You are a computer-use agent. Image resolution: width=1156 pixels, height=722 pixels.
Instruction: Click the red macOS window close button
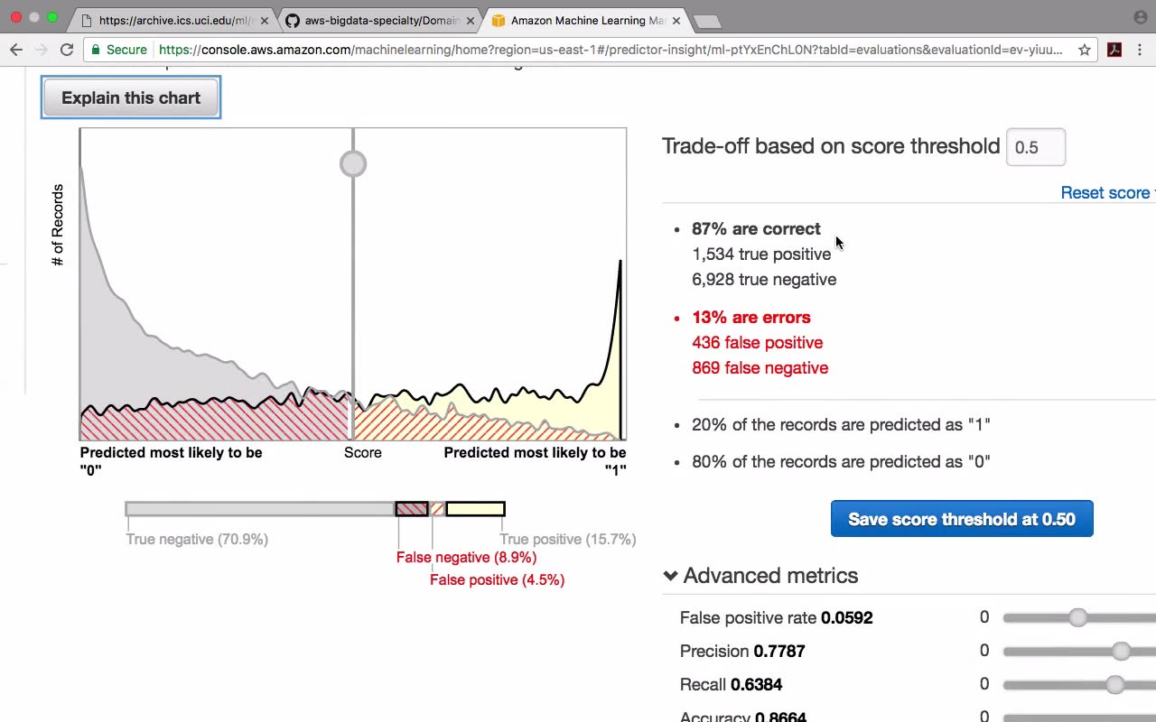(x=16, y=17)
